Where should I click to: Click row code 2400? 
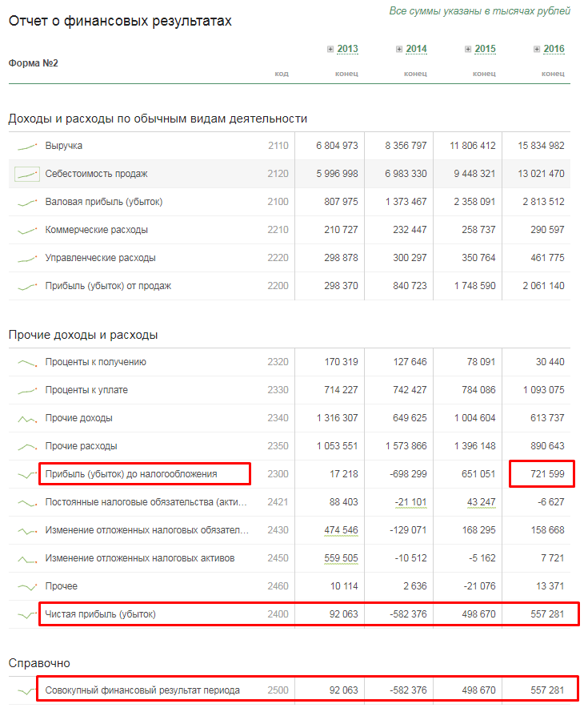[x=278, y=614]
